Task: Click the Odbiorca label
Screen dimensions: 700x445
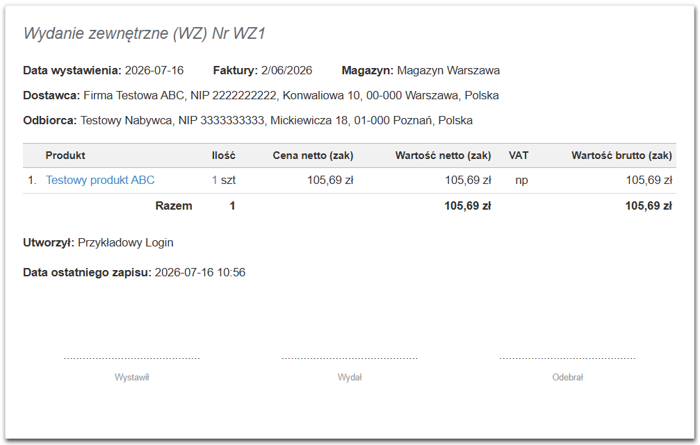Action: coord(50,120)
